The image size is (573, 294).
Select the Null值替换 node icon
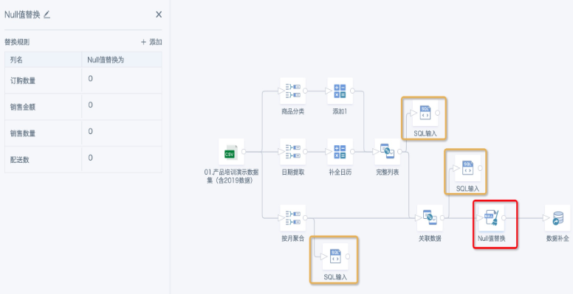pyautogui.click(x=491, y=218)
